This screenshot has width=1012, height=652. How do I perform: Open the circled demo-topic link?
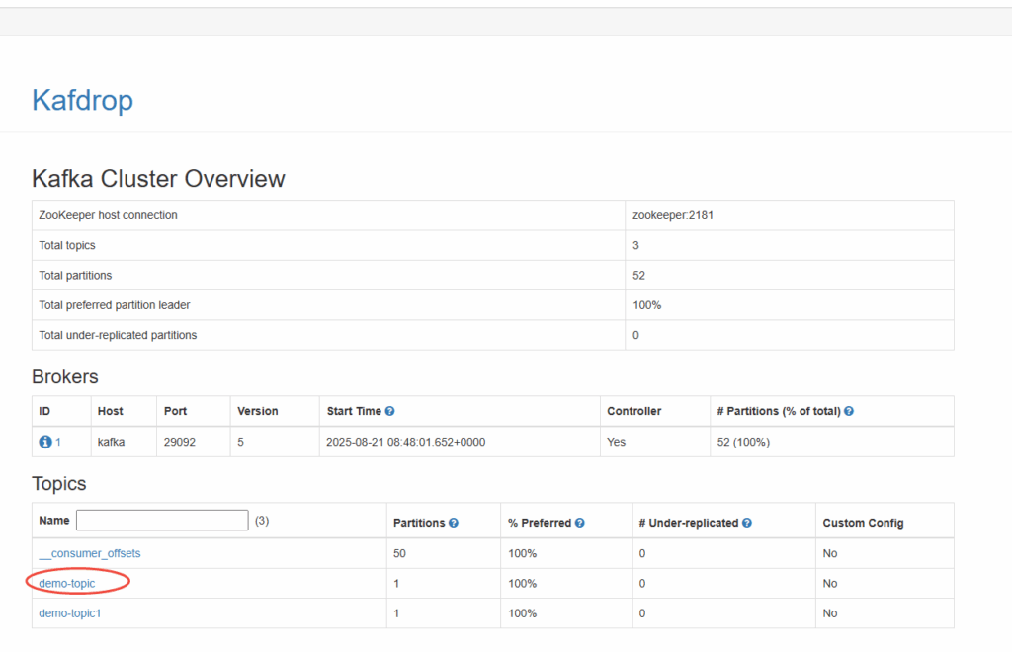point(67,583)
